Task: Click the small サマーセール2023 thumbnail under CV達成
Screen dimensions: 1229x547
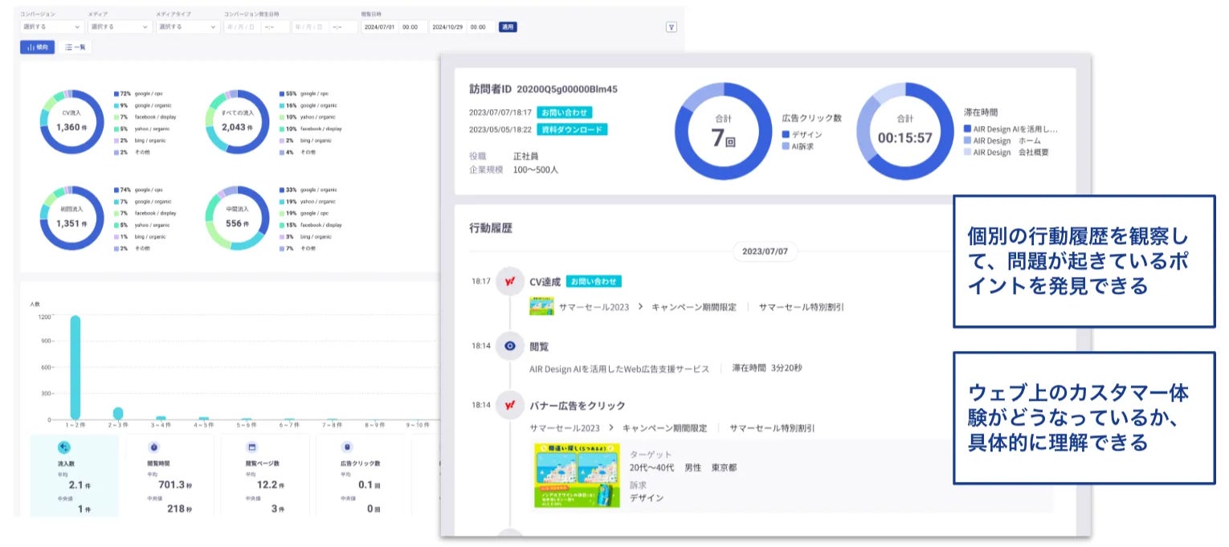Action: tap(541, 307)
